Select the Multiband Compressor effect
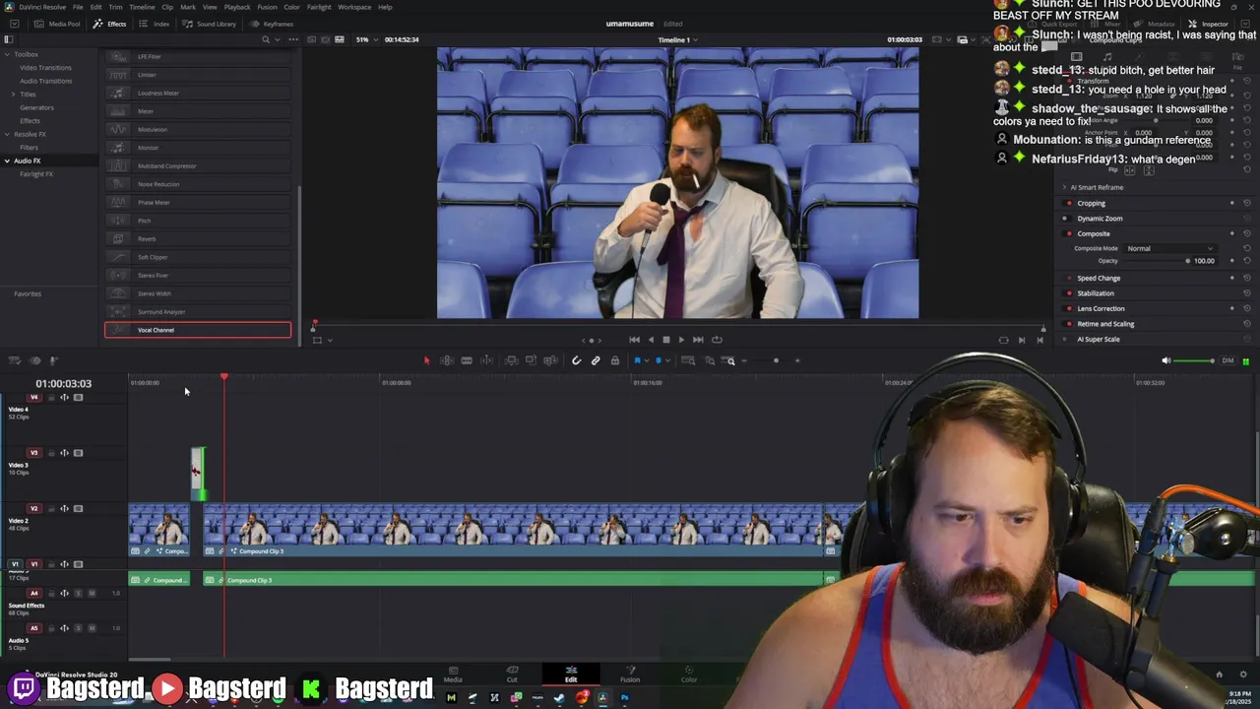The image size is (1260, 709). click(x=198, y=165)
